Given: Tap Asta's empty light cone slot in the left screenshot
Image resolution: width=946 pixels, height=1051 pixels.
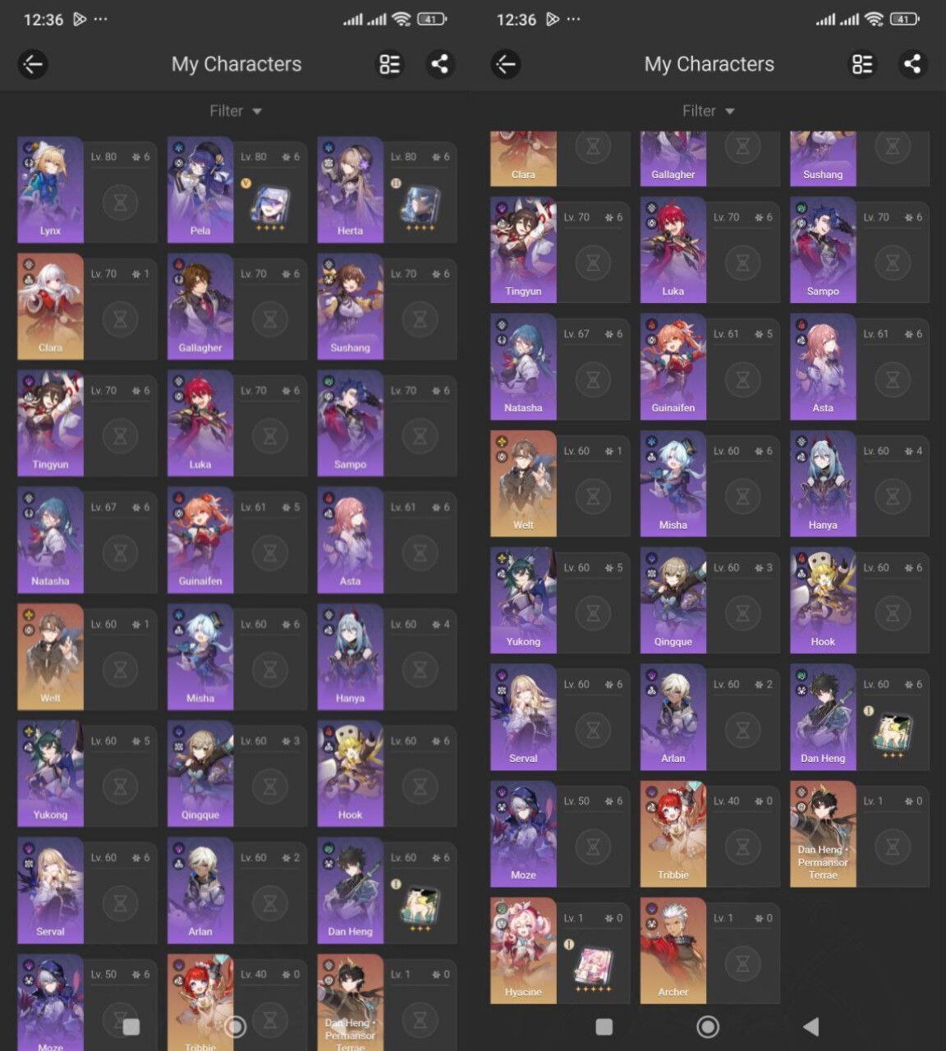Looking at the screenshot, I should (x=420, y=553).
